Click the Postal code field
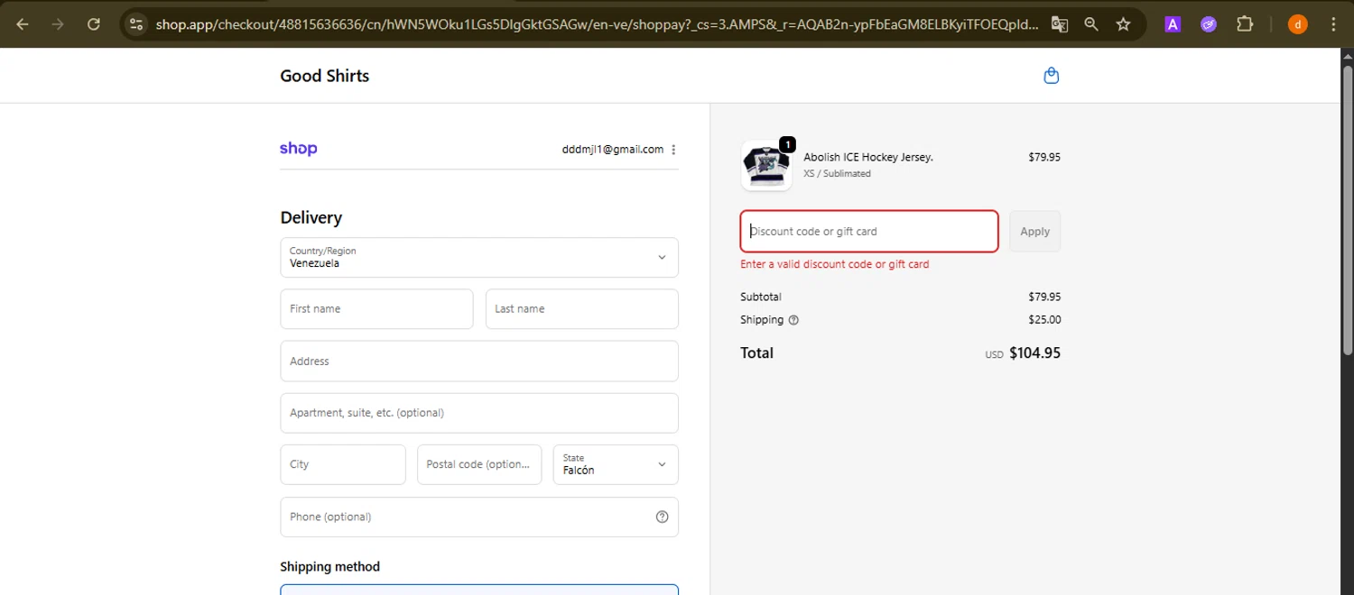 pyautogui.click(x=479, y=464)
